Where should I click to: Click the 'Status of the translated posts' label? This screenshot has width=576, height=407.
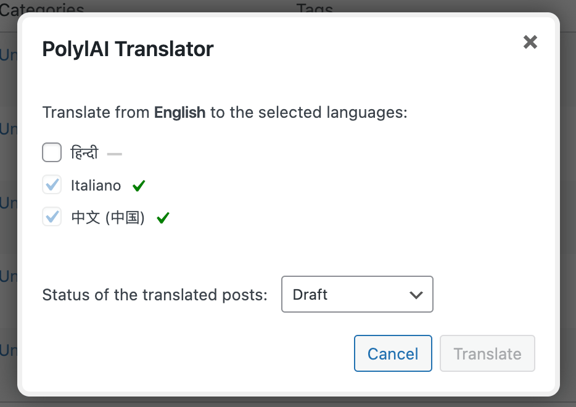click(x=155, y=295)
